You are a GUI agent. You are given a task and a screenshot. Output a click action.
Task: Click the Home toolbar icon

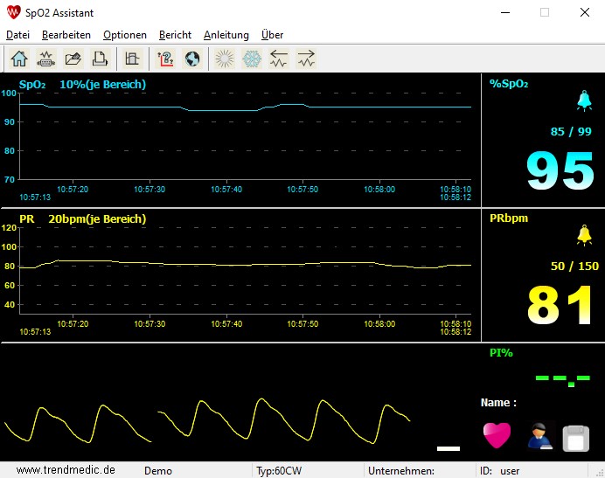pos(19,59)
